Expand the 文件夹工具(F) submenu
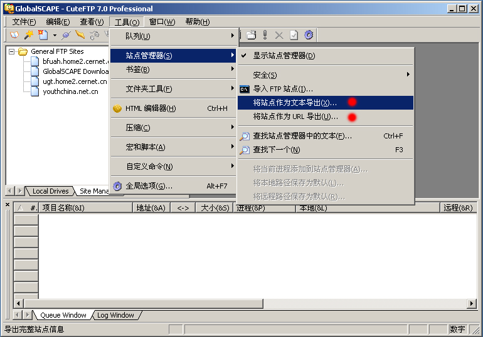The width and height of the screenshot is (483, 337). click(173, 89)
